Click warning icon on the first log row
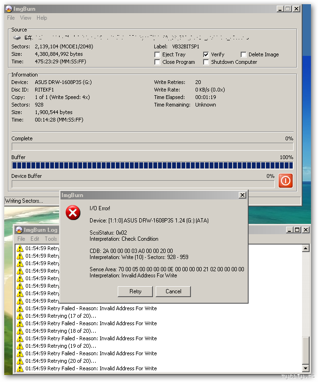Viewport: 318px width, 382px height. click(20, 249)
